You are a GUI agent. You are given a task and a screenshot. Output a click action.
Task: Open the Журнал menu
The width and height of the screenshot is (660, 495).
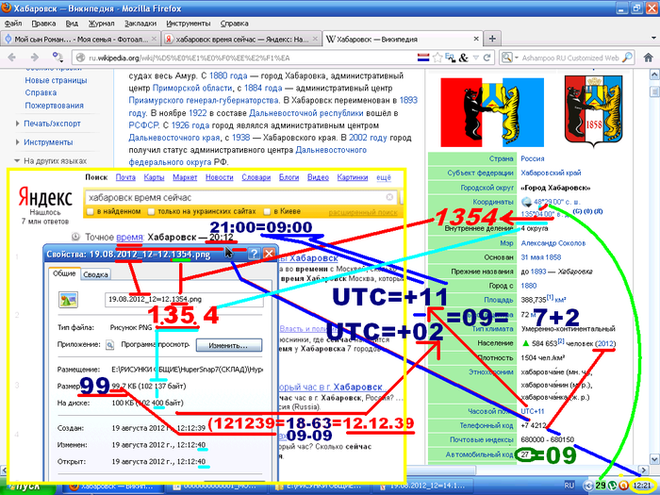(x=102, y=24)
